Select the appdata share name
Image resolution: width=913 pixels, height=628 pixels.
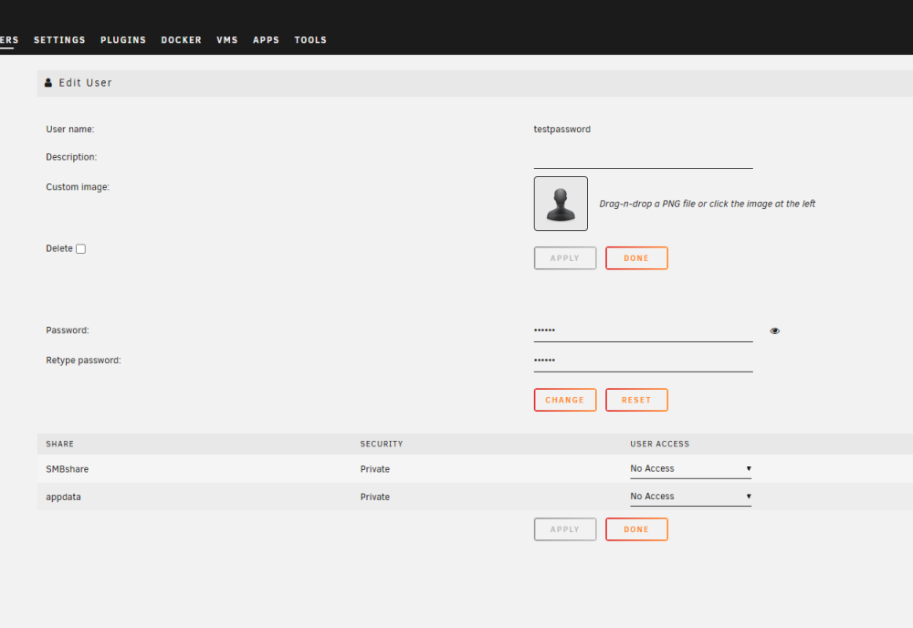[64, 497]
